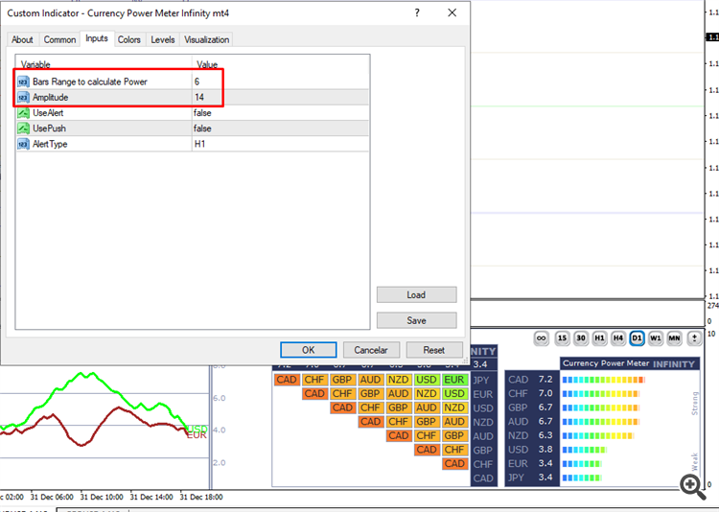Open the Colors tab
The image size is (719, 512).
[129, 40]
